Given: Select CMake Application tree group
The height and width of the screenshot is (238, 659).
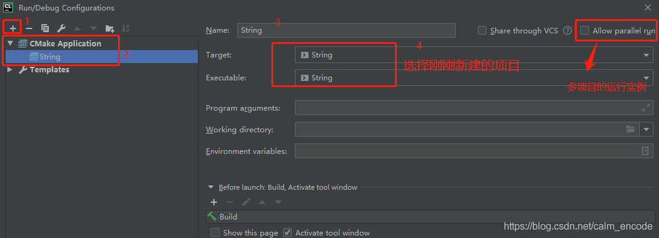Looking at the screenshot, I should click(65, 43).
